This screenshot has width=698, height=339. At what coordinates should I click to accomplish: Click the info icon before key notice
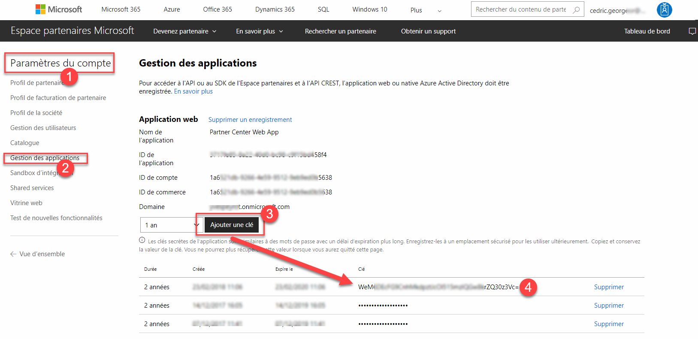point(142,240)
